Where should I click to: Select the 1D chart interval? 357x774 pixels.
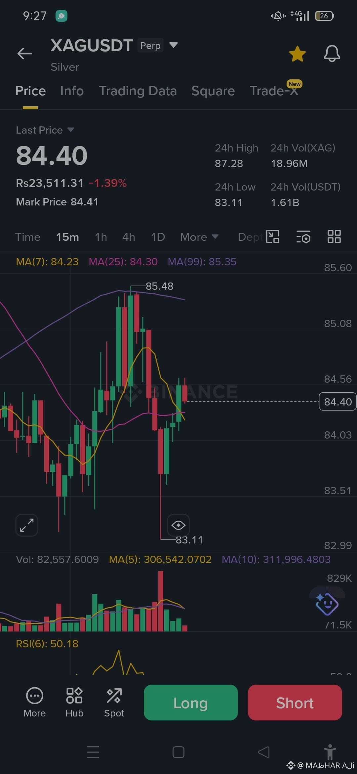[x=158, y=237]
